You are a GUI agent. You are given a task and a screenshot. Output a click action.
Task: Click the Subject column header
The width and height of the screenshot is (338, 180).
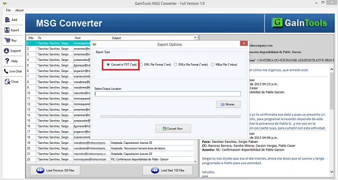(x=152, y=38)
